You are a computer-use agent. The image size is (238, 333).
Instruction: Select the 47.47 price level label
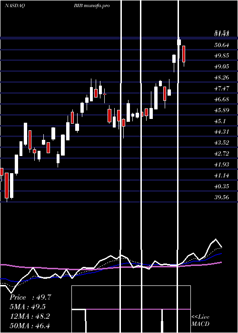(x=222, y=88)
